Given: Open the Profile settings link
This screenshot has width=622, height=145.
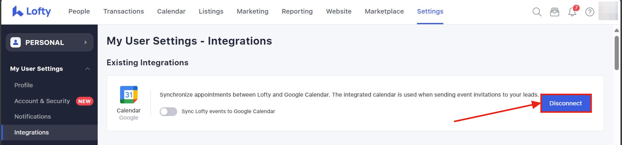Looking at the screenshot, I should tap(24, 85).
